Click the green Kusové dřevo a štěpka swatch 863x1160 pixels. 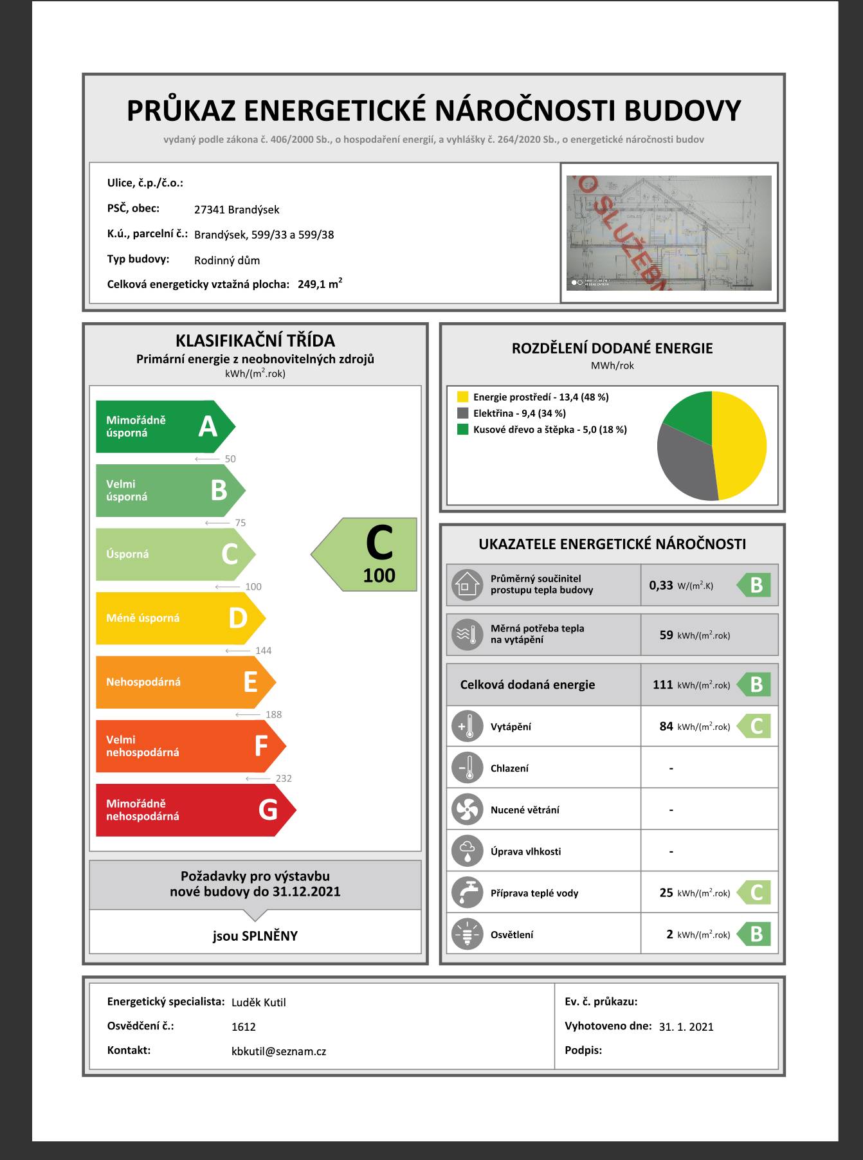point(462,430)
